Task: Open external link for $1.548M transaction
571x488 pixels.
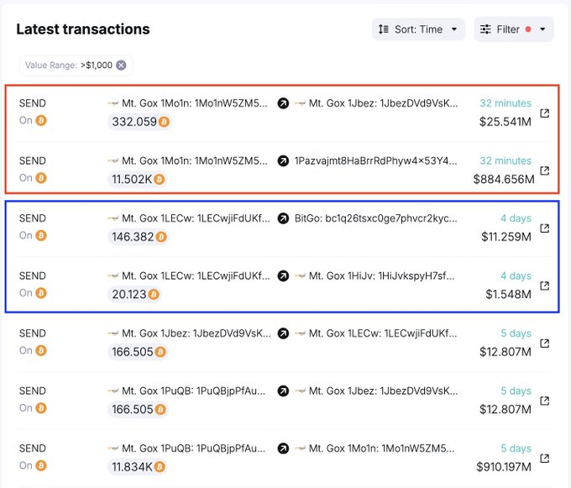Action: tap(545, 286)
